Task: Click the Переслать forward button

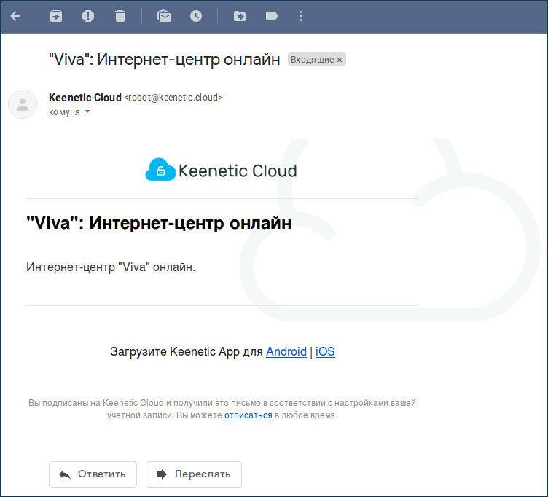Action: coord(194,474)
